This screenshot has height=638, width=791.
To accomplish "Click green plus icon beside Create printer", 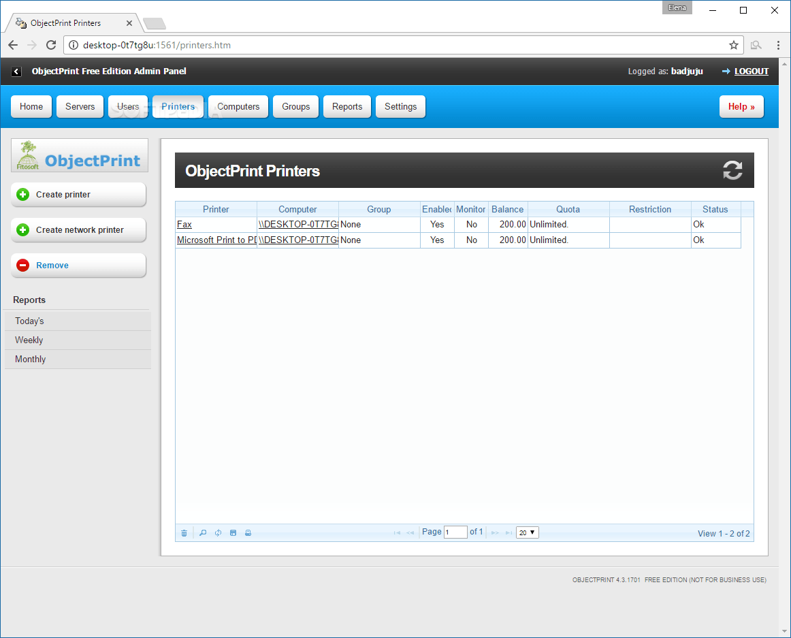I will pyautogui.click(x=22, y=194).
